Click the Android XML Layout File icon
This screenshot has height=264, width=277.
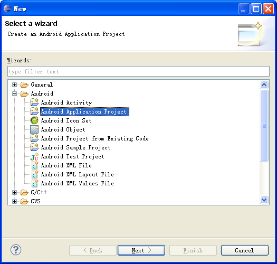pos(35,175)
